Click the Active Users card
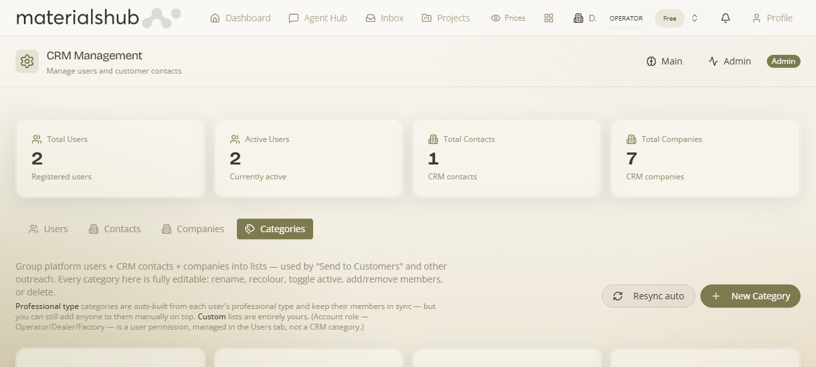 309,158
